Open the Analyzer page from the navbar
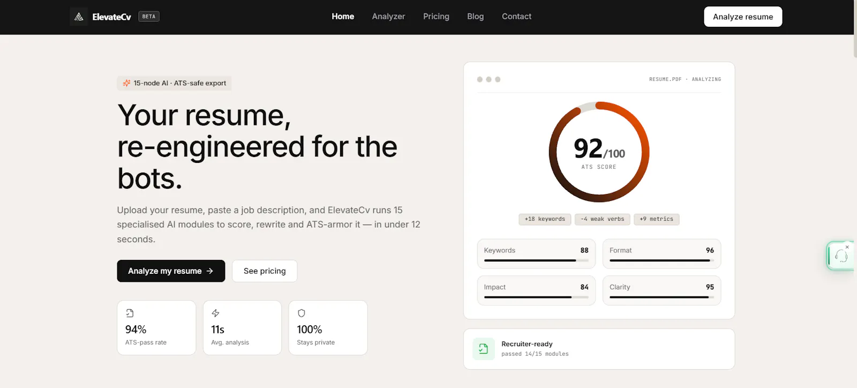 [x=388, y=17]
